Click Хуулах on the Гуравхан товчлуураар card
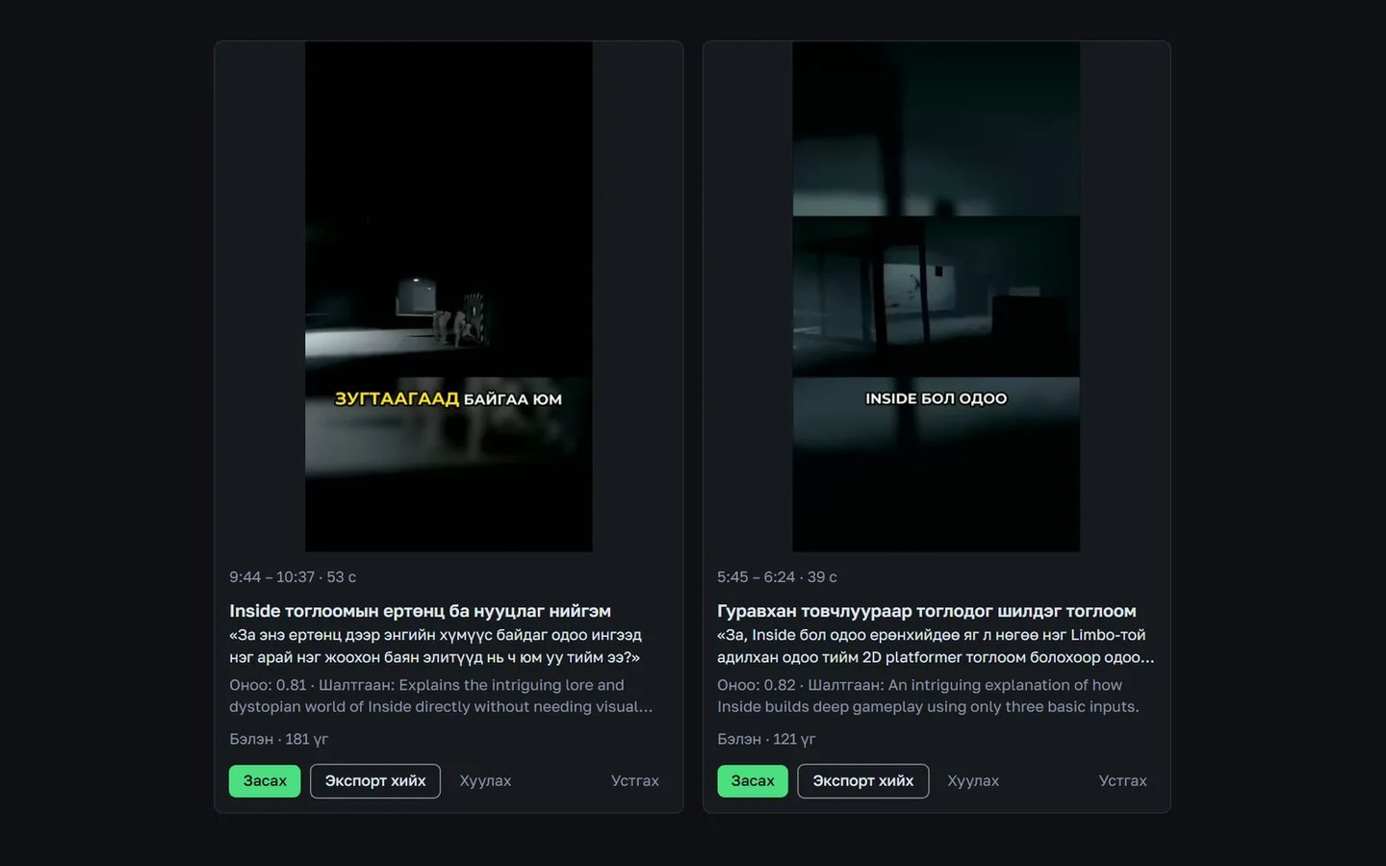 973,780
